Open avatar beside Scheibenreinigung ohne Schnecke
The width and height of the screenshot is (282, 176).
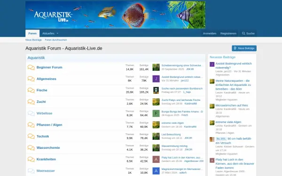tap(156, 67)
